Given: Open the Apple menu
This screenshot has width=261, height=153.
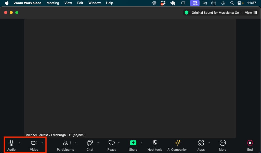Looking at the screenshot, I should (x=7, y=3).
